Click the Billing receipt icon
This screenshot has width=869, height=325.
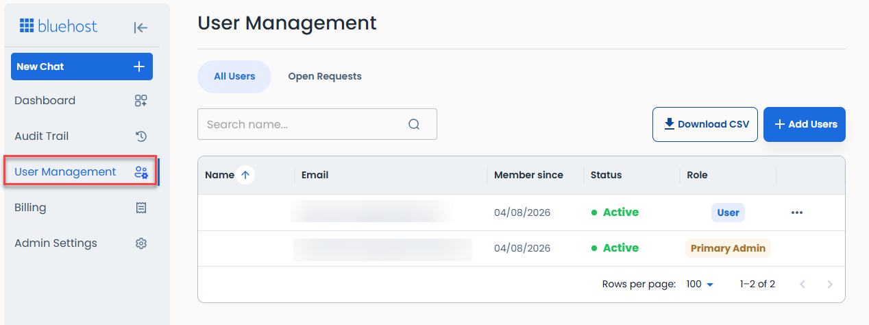tap(141, 208)
